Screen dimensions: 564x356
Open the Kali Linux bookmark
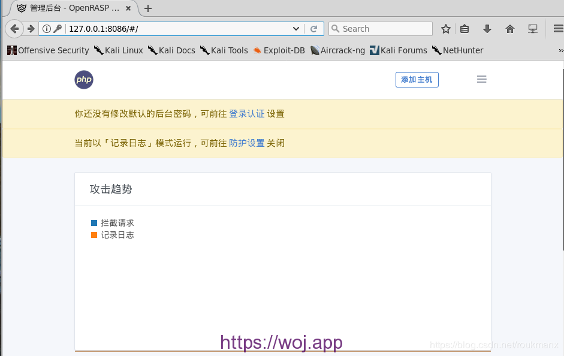118,50
